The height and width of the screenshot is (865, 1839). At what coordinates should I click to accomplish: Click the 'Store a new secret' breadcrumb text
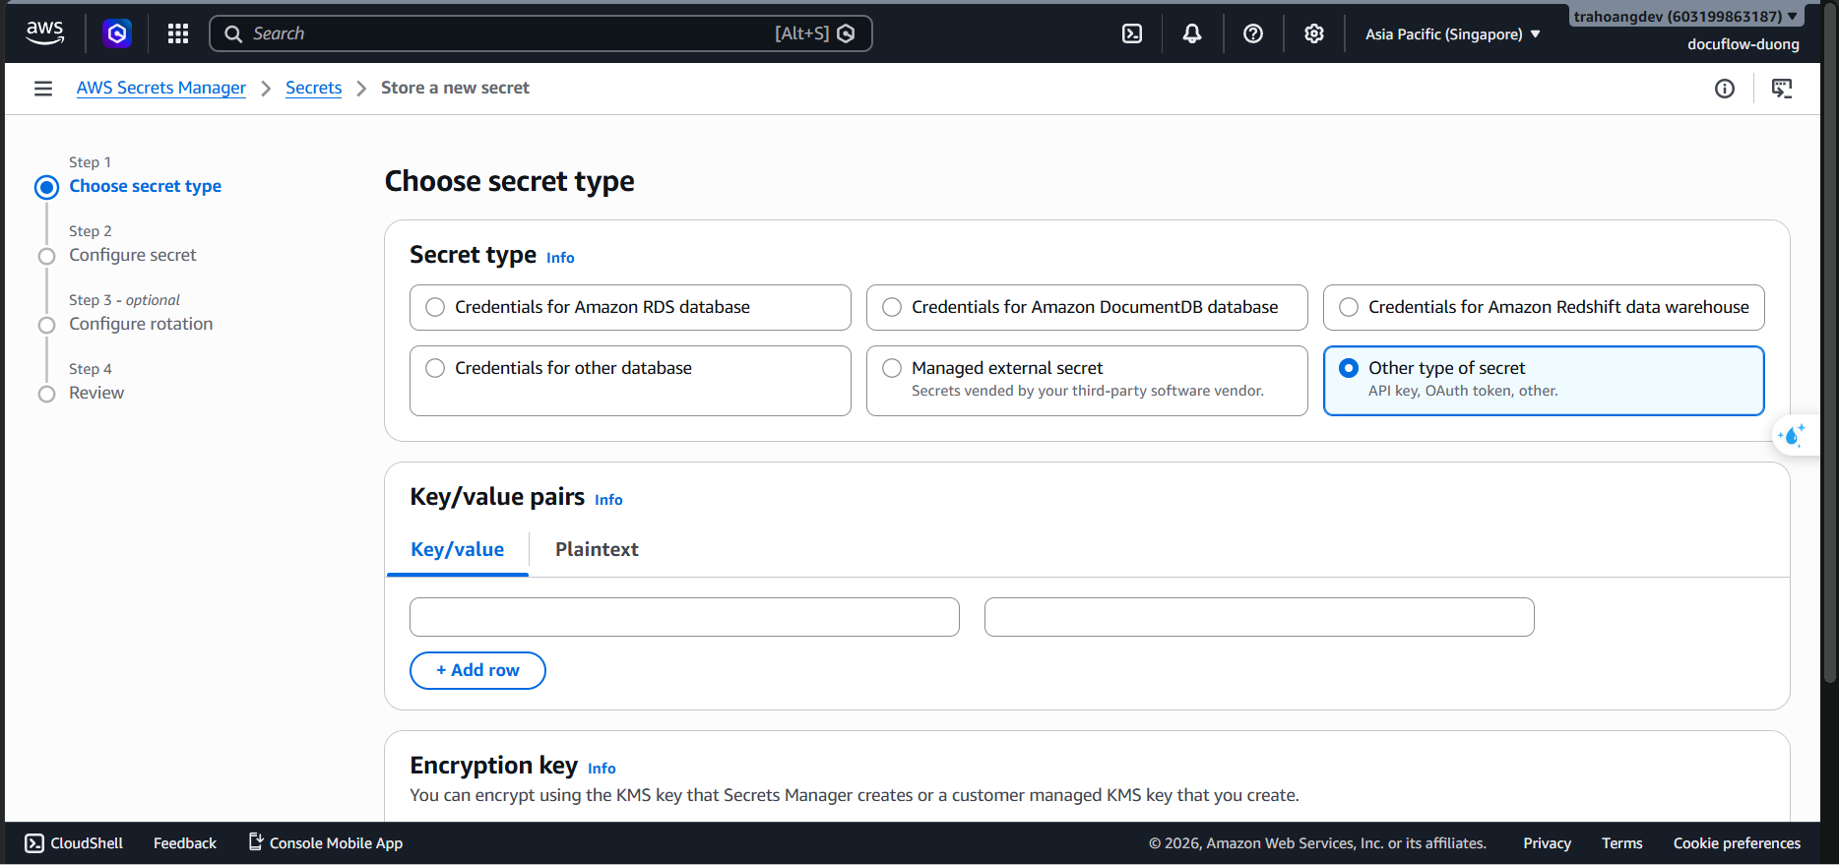coord(455,88)
